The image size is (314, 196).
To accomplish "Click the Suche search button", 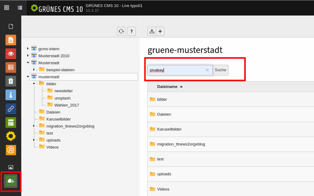I will point(220,70).
